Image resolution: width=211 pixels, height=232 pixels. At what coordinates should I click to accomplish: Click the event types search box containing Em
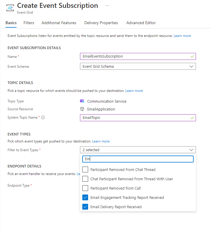coord(138,159)
